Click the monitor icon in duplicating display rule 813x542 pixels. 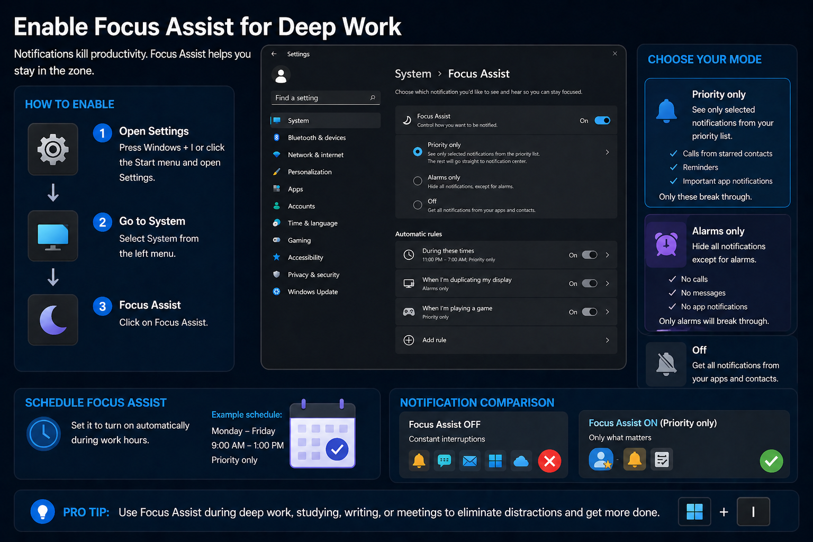[409, 284]
